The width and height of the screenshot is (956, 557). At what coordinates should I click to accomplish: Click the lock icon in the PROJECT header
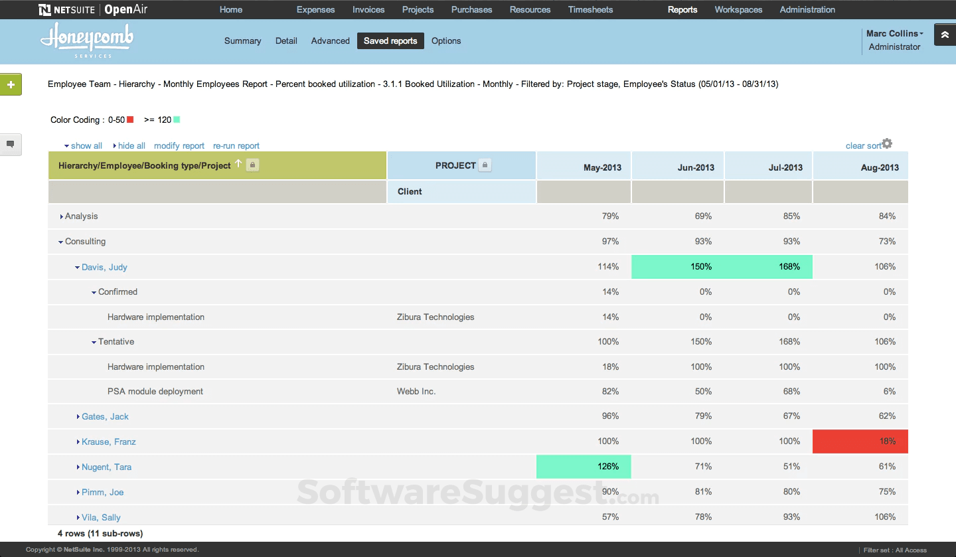coord(485,165)
